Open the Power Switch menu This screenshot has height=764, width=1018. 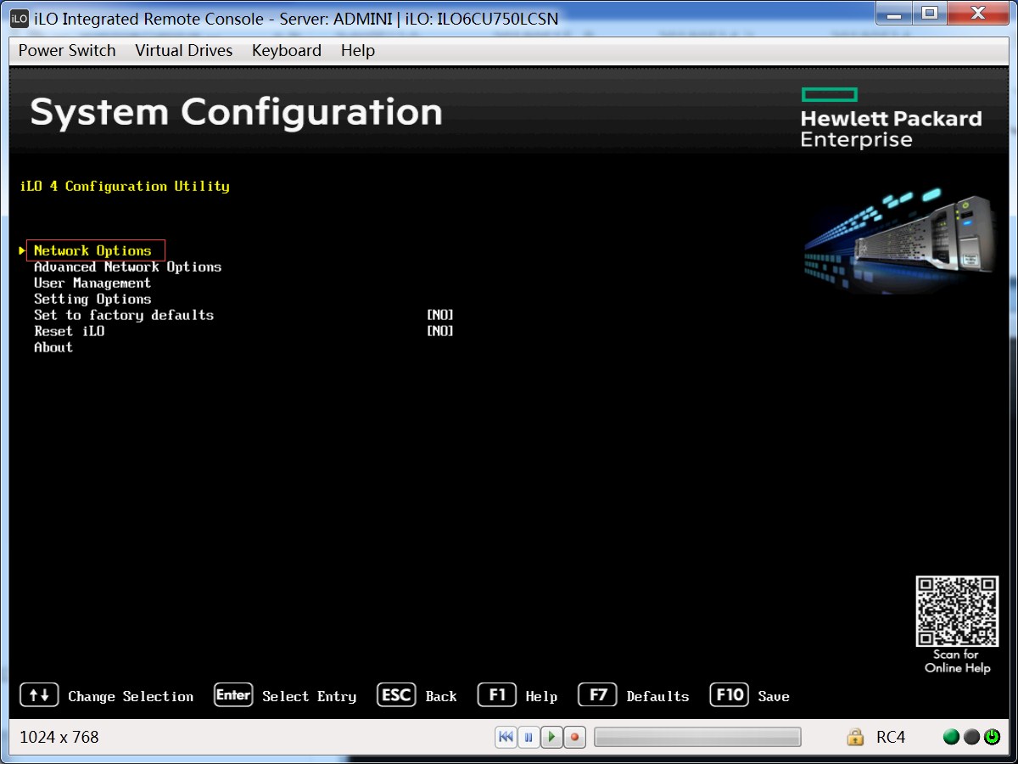click(67, 51)
